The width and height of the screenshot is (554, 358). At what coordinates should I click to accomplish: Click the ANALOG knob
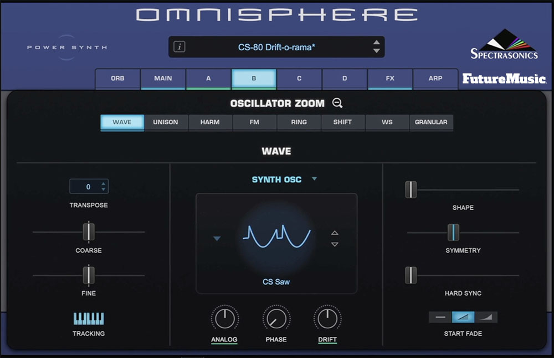point(225,319)
